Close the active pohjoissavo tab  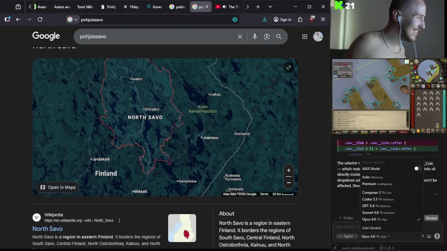pyautogui.click(x=207, y=7)
